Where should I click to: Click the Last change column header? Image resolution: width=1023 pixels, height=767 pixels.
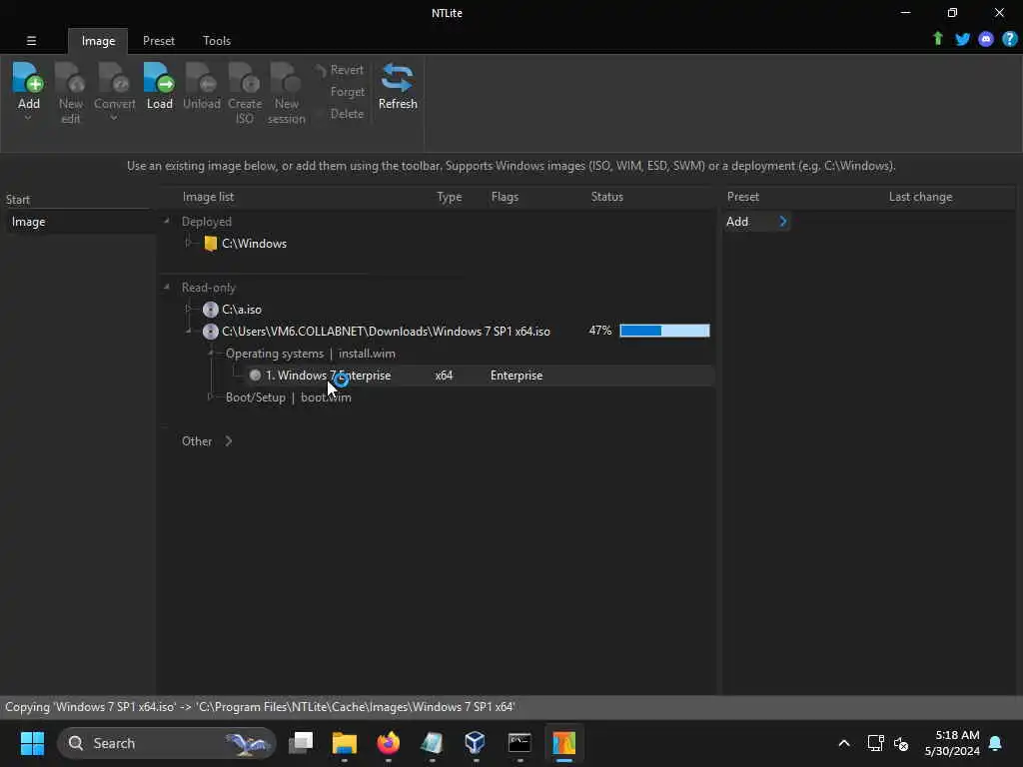[x=920, y=197]
